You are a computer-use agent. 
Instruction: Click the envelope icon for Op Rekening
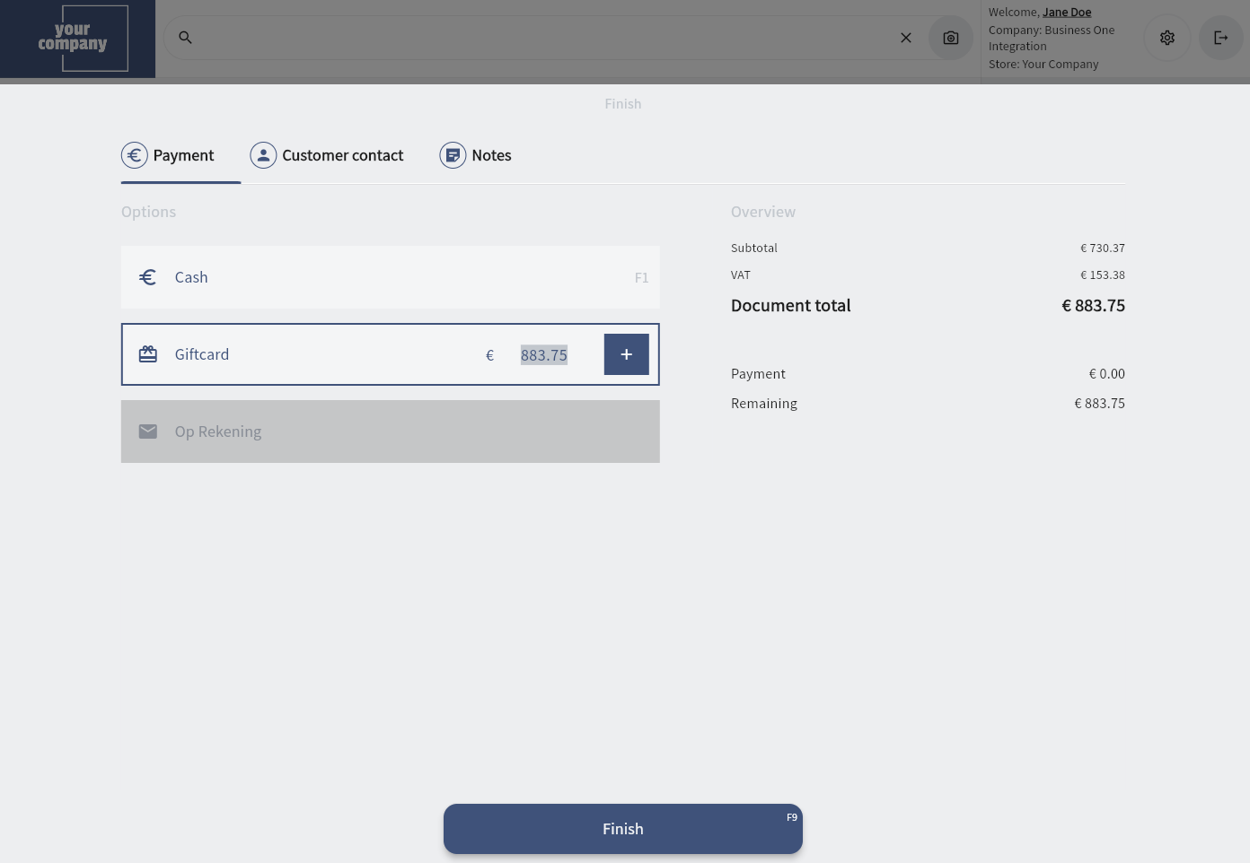click(x=148, y=431)
